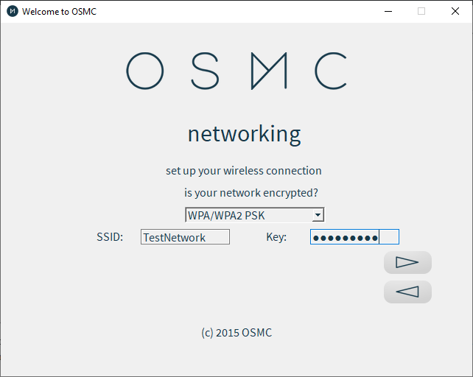Click the back arrow button
The width and height of the screenshot is (473, 377).
coord(407,292)
